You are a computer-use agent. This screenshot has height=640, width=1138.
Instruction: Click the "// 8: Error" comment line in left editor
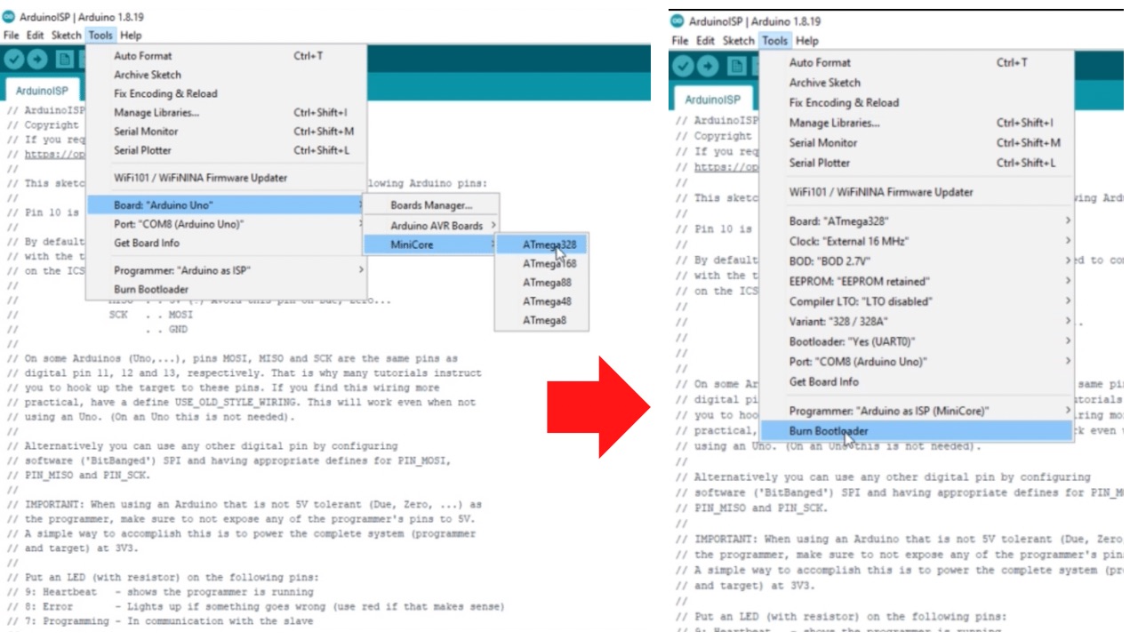[256, 606]
